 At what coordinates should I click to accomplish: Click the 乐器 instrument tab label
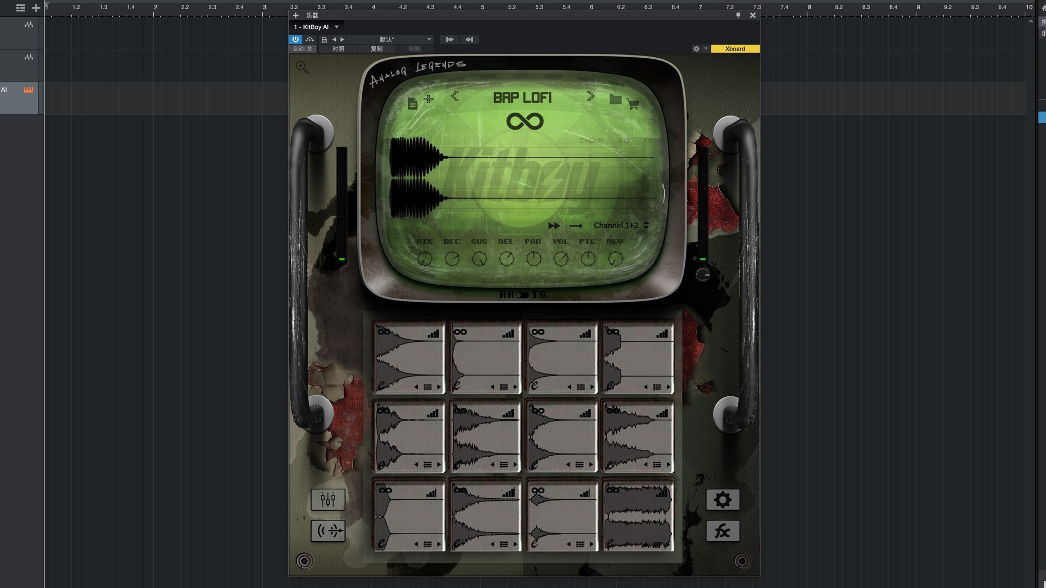pos(312,15)
